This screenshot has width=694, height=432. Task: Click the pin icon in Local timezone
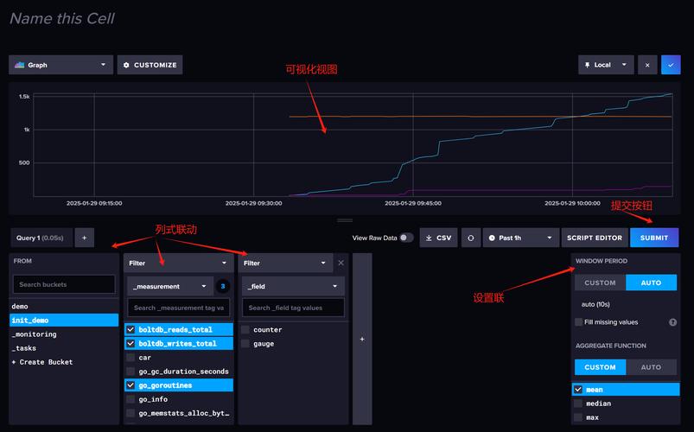point(587,65)
